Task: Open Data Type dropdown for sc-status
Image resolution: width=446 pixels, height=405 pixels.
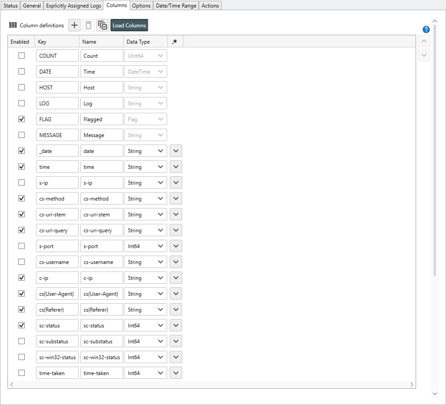Action: click(x=145, y=326)
